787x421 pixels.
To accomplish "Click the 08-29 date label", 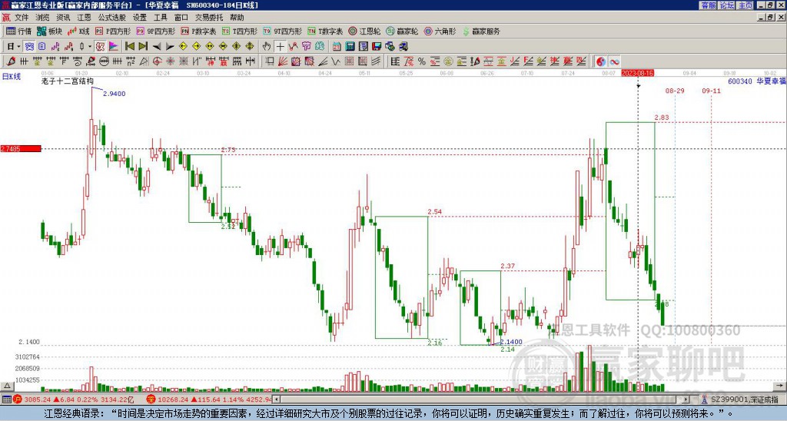I will point(675,91).
